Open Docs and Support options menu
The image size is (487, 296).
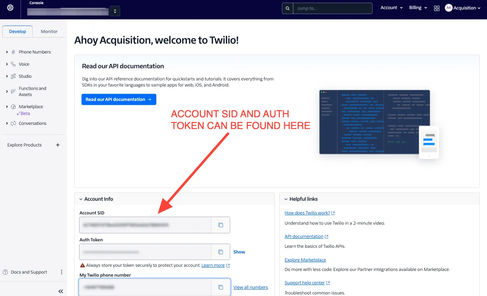pyautogui.click(x=62, y=272)
